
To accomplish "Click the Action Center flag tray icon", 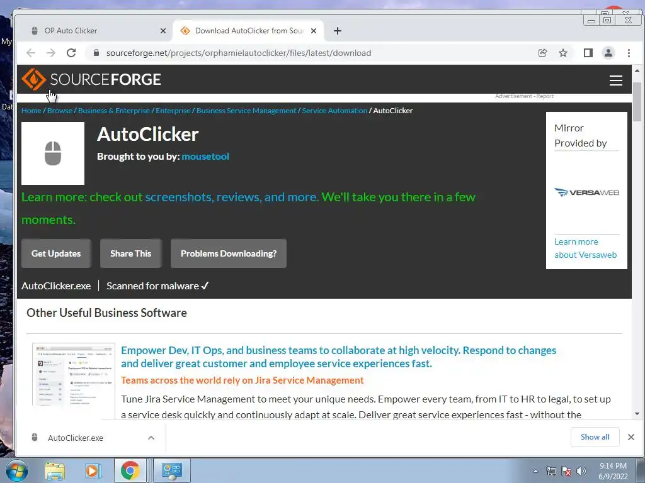I will pos(566,471).
